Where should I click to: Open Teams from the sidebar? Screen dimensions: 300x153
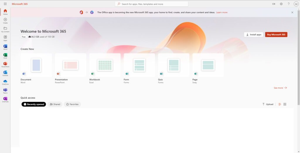5,90
